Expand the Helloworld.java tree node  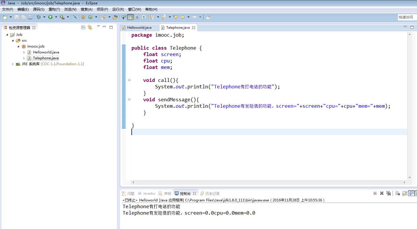pos(24,52)
